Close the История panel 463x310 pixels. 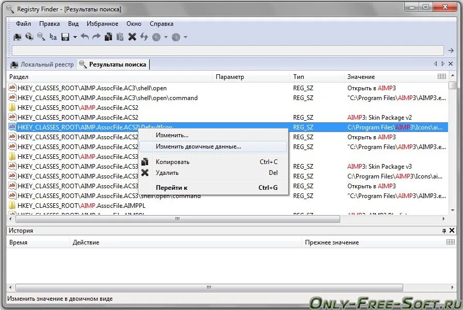[452, 231]
